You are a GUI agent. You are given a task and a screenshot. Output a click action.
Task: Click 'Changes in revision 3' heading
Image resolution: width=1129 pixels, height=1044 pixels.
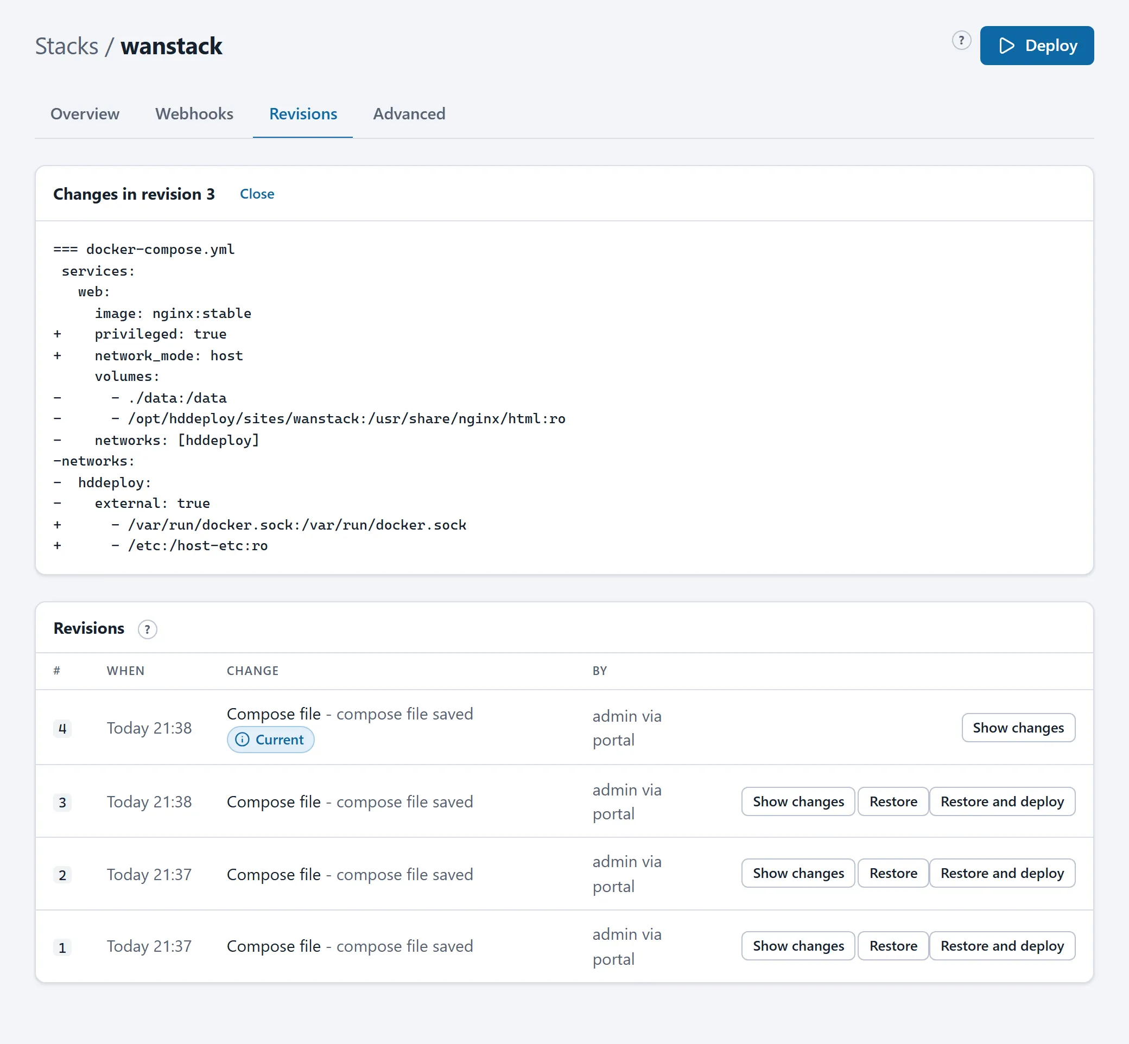[x=134, y=194]
